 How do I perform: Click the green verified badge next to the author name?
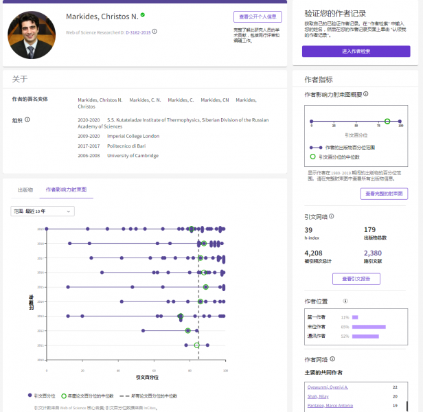(x=144, y=15)
